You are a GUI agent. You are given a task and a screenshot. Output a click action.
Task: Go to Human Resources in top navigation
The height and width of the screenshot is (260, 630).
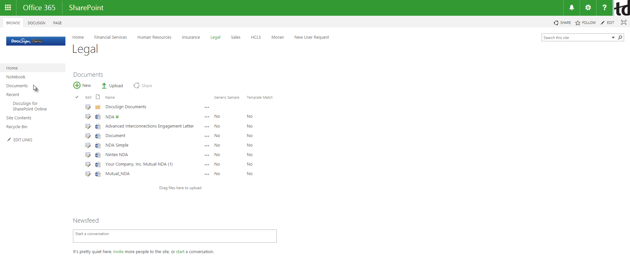click(x=154, y=37)
